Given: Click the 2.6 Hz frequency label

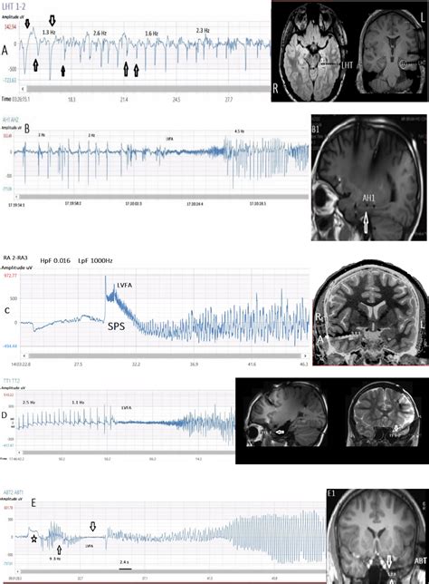Looking at the screenshot, I should click(x=100, y=34).
